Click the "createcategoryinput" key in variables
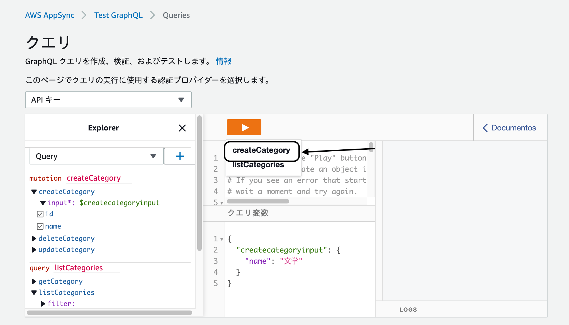569x325 pixels. pos(281,250)
